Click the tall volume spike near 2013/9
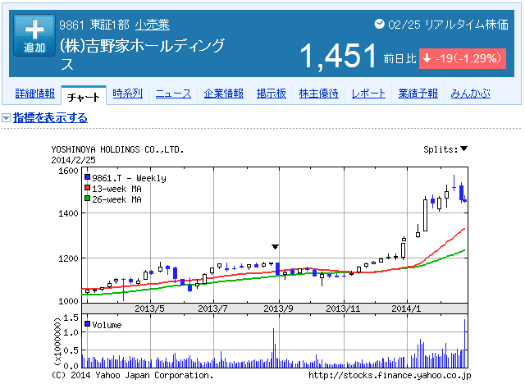This screenshot has height=384, width=525. coord(273,348)
